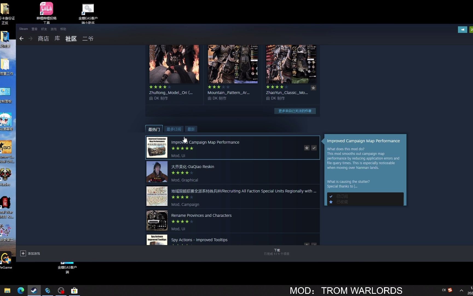Screen dimensions: 473x296
Task: Click the DaQiao Reskin thumbnail
Action: point(157,172)
